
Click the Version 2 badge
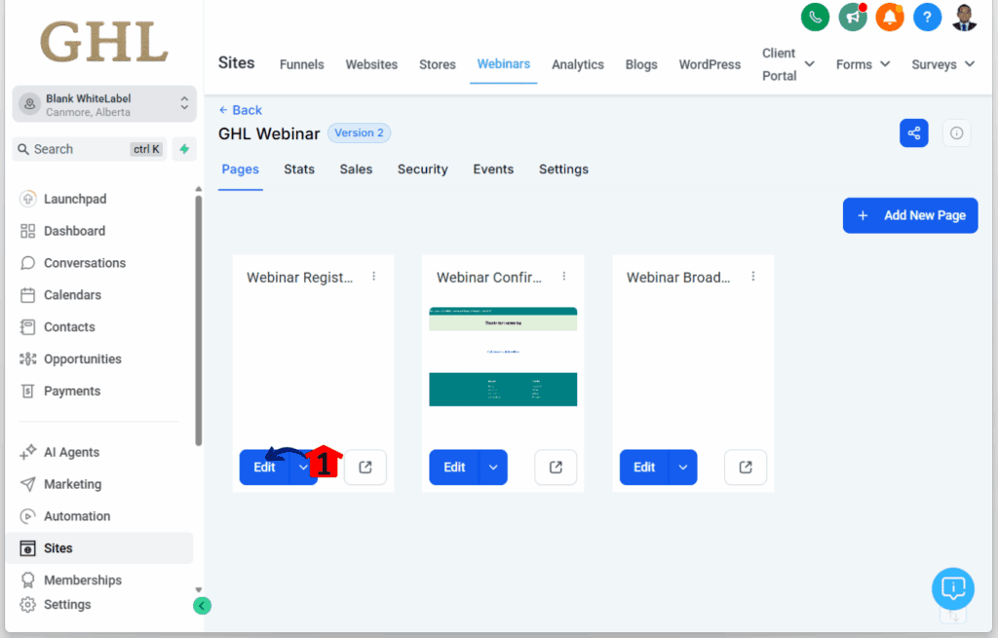[x=359, y=132]
